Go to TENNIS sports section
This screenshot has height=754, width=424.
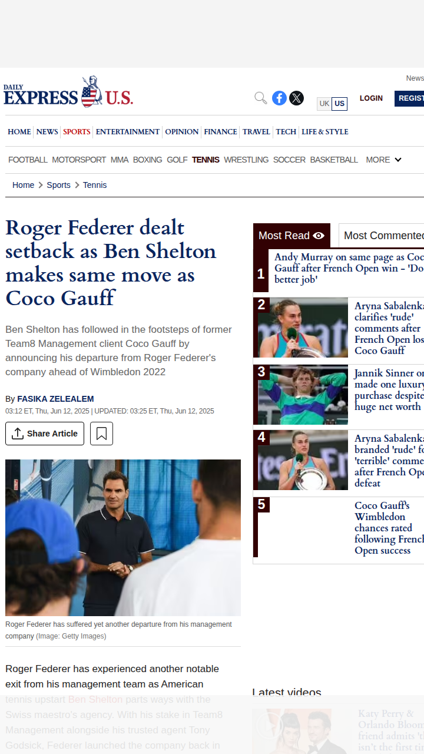(206, 160)
